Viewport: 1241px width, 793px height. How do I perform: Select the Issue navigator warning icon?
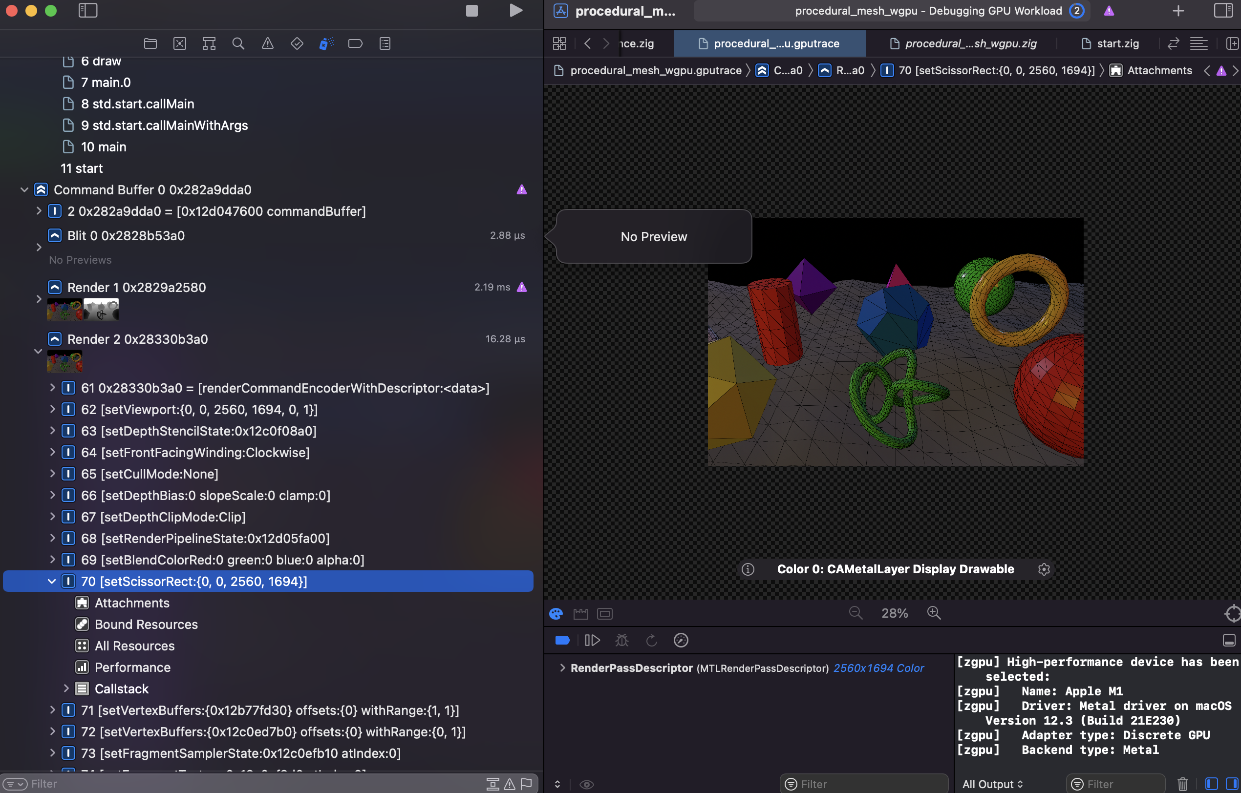tap(267, 43)
